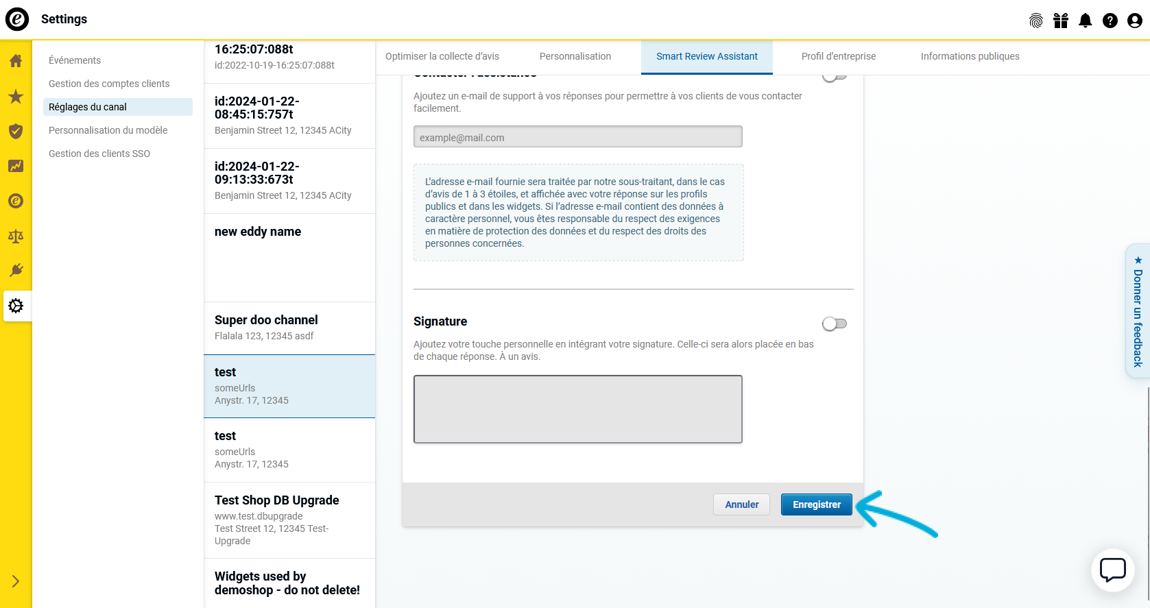1150x608 pixels.
Task: Click the example@mail.com email field
Action: (577, 137)
